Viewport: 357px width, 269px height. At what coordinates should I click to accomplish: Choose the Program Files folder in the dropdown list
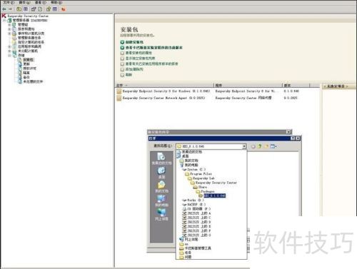[201, 174]
